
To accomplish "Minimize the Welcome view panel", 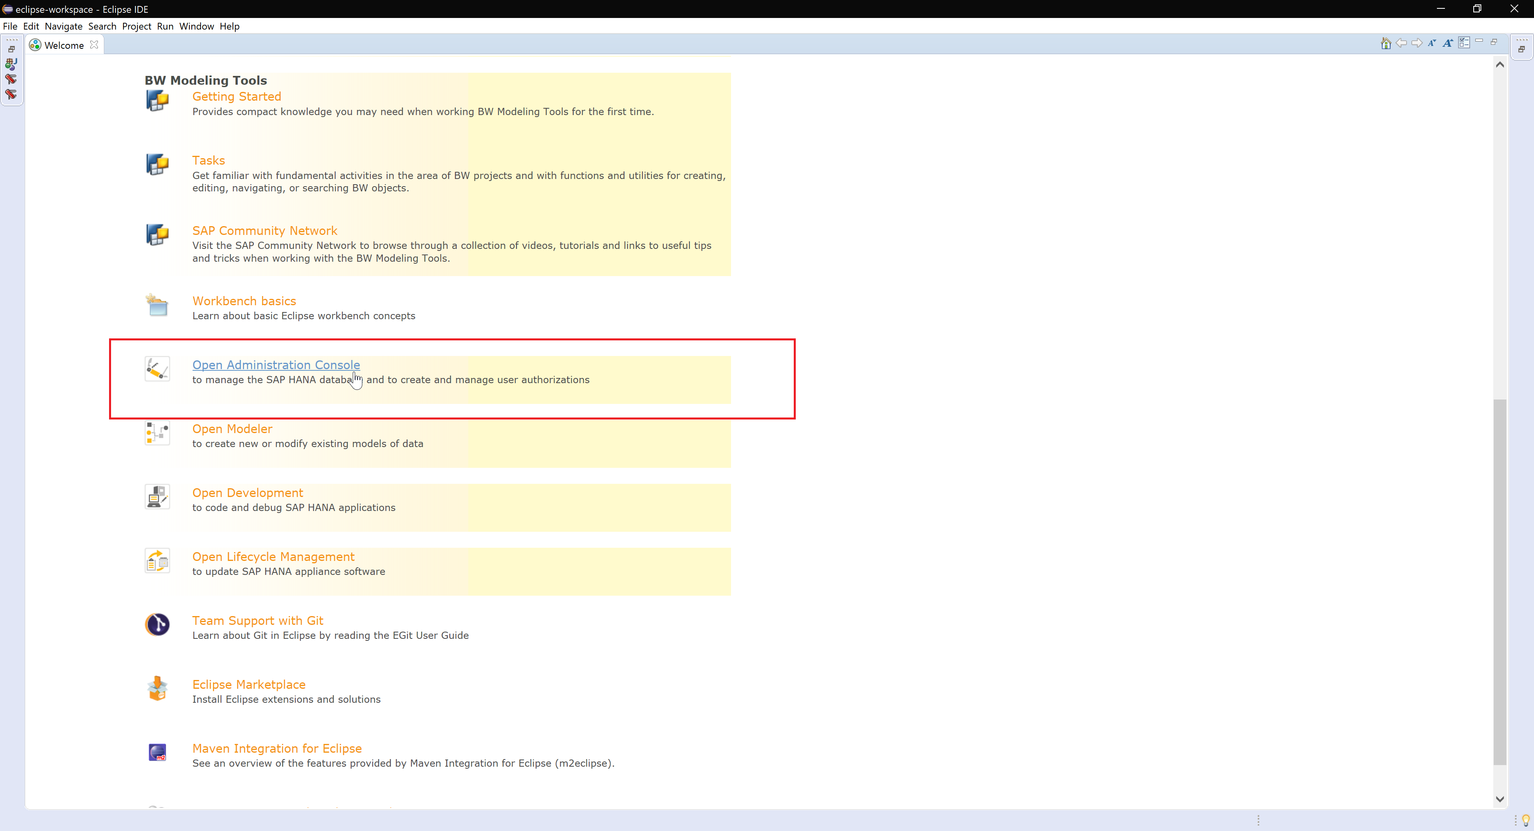I will coord(1479,41).
